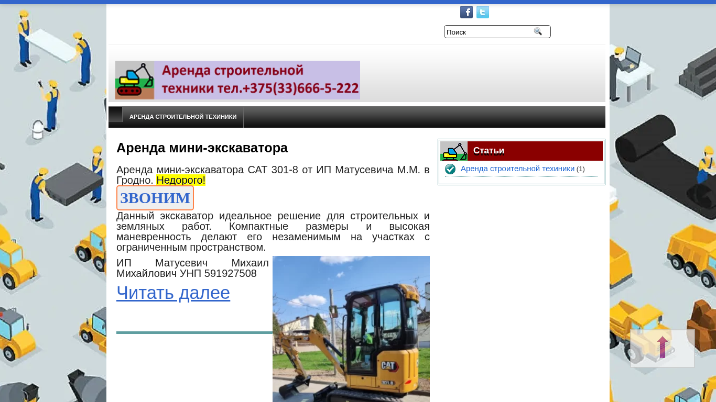Click the scroll-to-top arrow button
This screenshot has width=716, height=402.
pyautogui.click(x=663, y=348)
